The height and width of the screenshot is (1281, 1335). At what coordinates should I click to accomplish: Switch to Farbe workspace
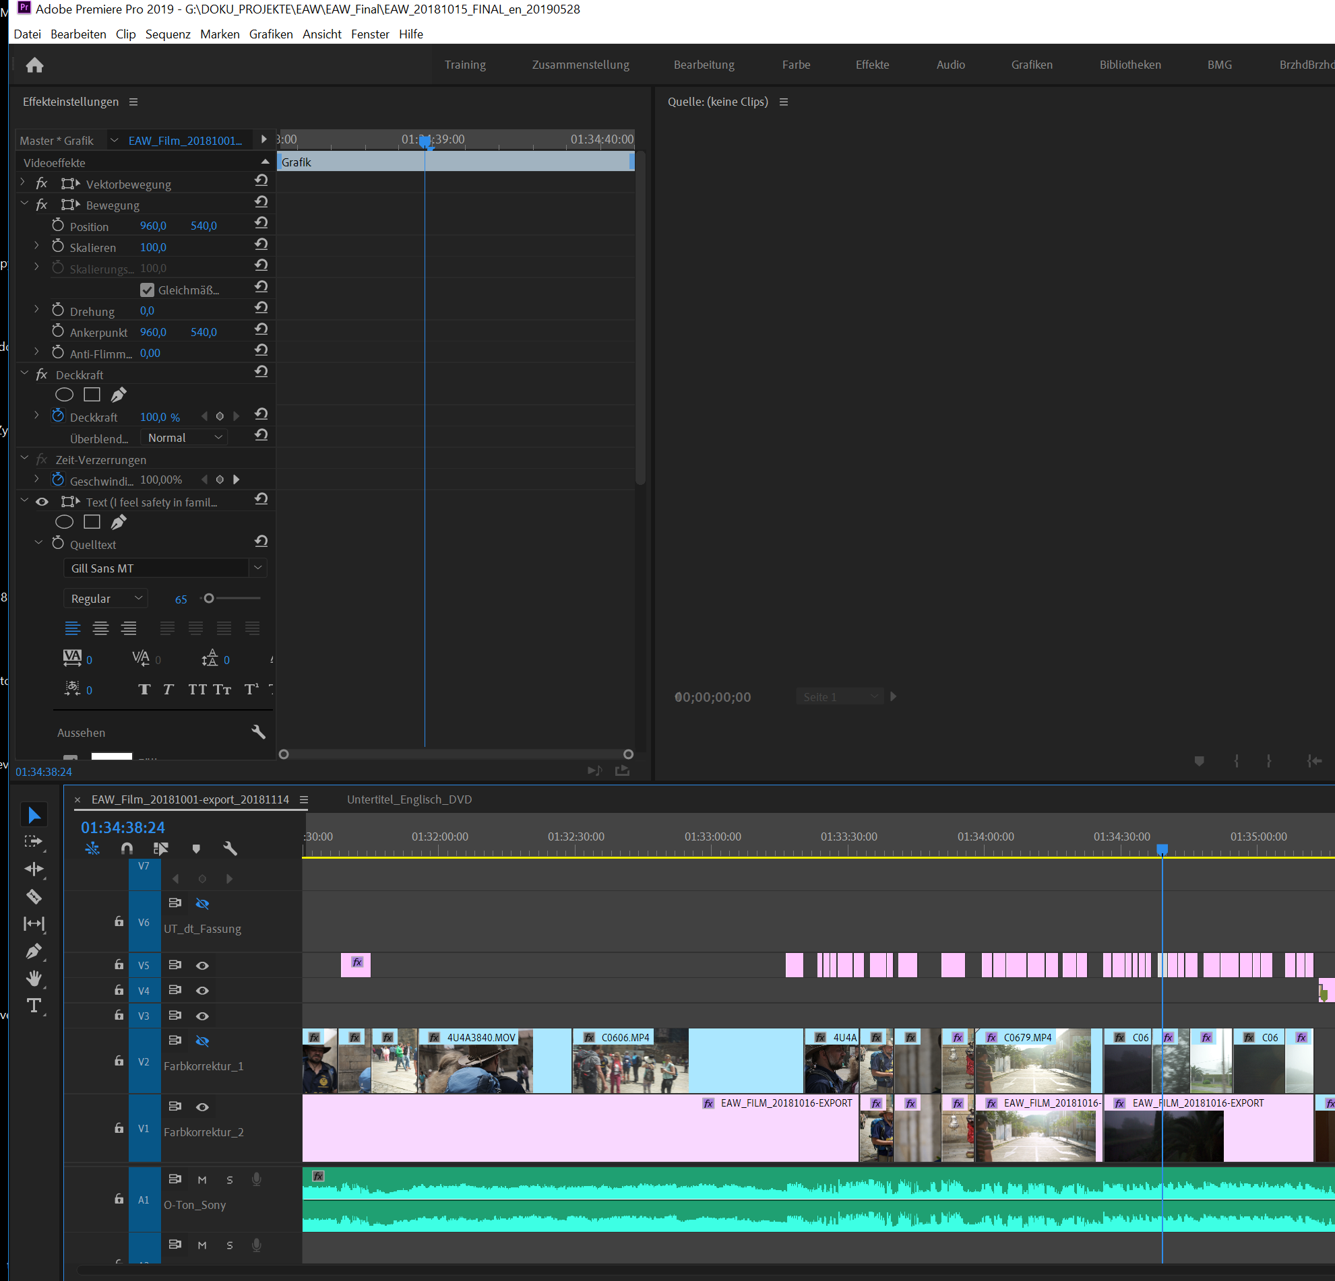pos(796,65)
